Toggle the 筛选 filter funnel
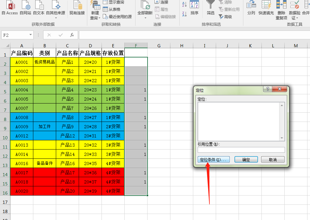 211,8
